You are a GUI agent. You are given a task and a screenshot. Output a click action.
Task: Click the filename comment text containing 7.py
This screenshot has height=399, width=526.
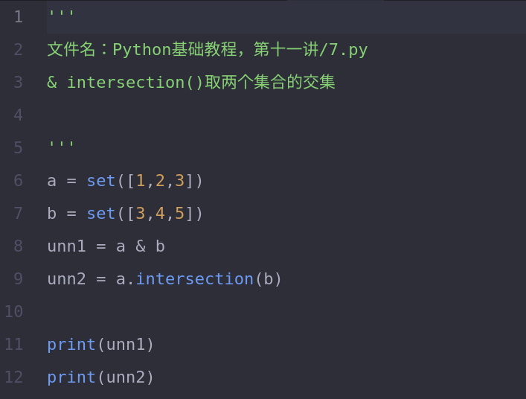(x=208, y=50)
